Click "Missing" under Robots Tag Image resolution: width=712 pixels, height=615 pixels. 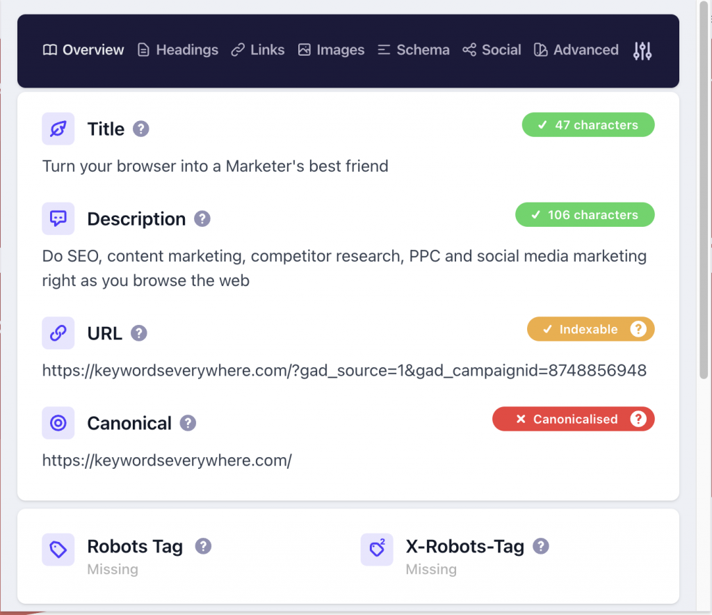click(x=113, y=569)
